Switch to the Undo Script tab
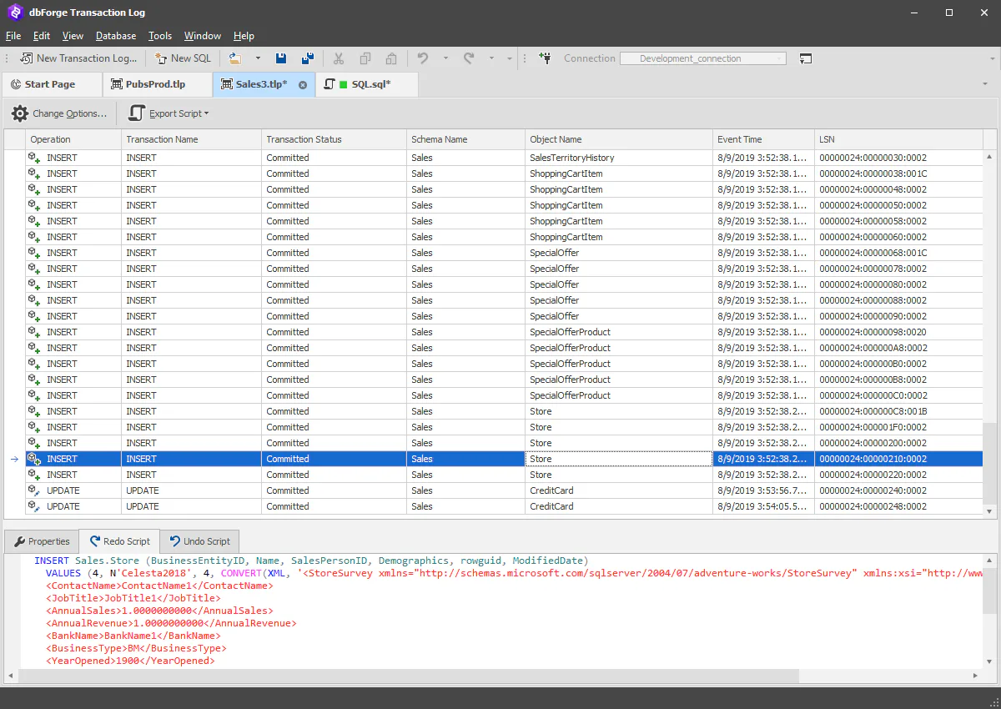The width and height of the screenshot is (1001, 709). click(199, 541)
